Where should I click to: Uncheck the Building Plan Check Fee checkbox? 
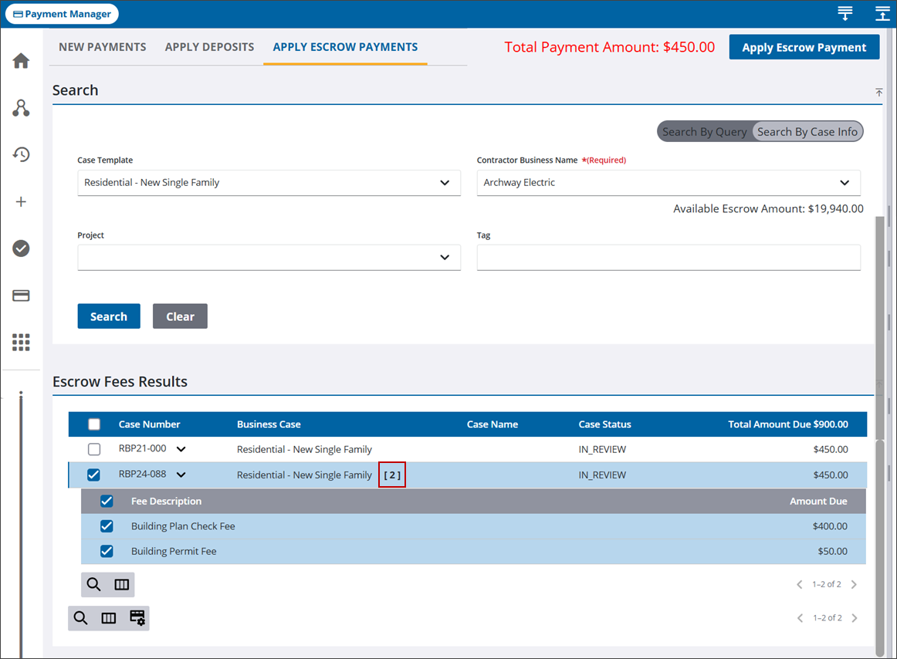tap(107, 526)
